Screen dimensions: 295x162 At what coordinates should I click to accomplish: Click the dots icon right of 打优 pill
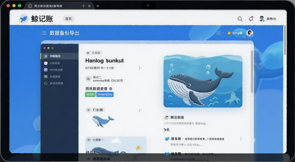point(140,110)
